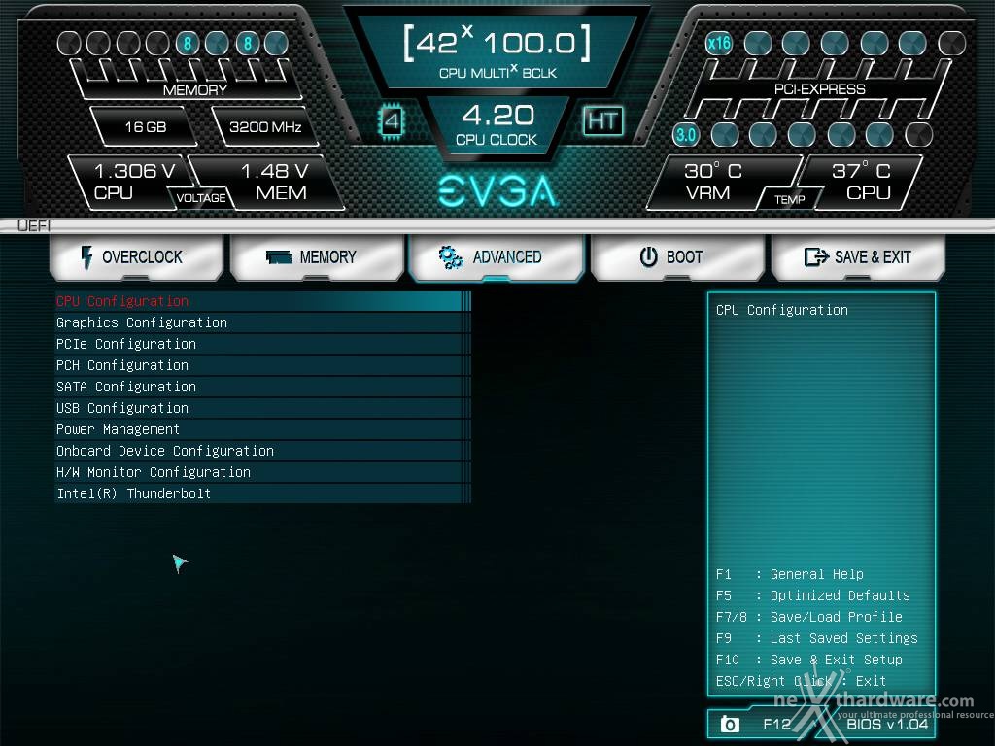Click the BIOS v1.04 version label

click(887, 724)
